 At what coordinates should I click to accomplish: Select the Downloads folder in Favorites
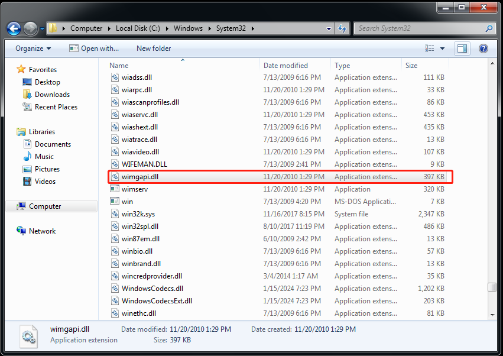pos(52,95)
